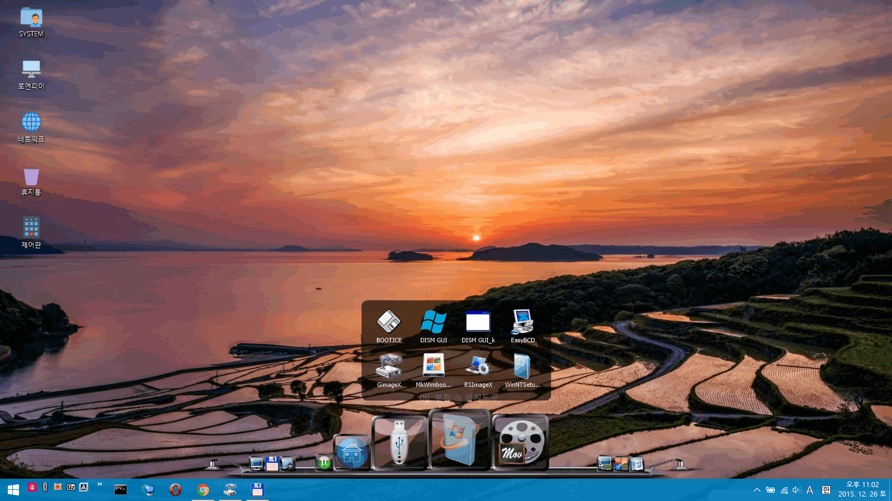Open the SYSTEM user folder icon
Image resolution: width=892 pixels, height=501 pixels.
click(31, 23)
